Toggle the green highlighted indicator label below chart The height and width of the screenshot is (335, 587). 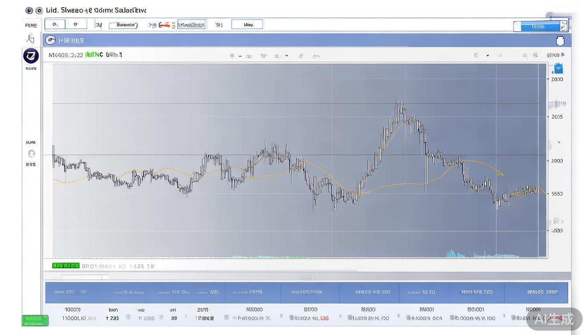click(66, 266)
